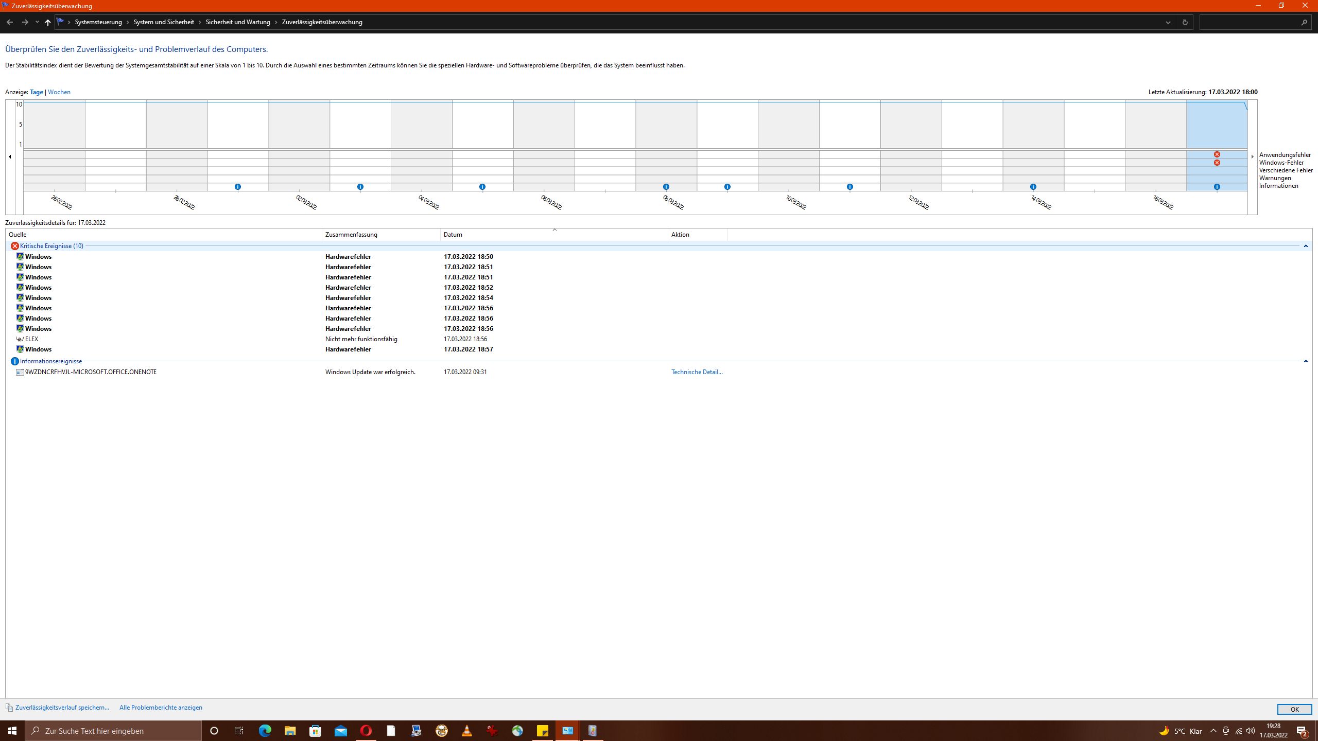Click refresh icon in address bar
Screen dimensions: 1318x741
[x=1185, y=22]
